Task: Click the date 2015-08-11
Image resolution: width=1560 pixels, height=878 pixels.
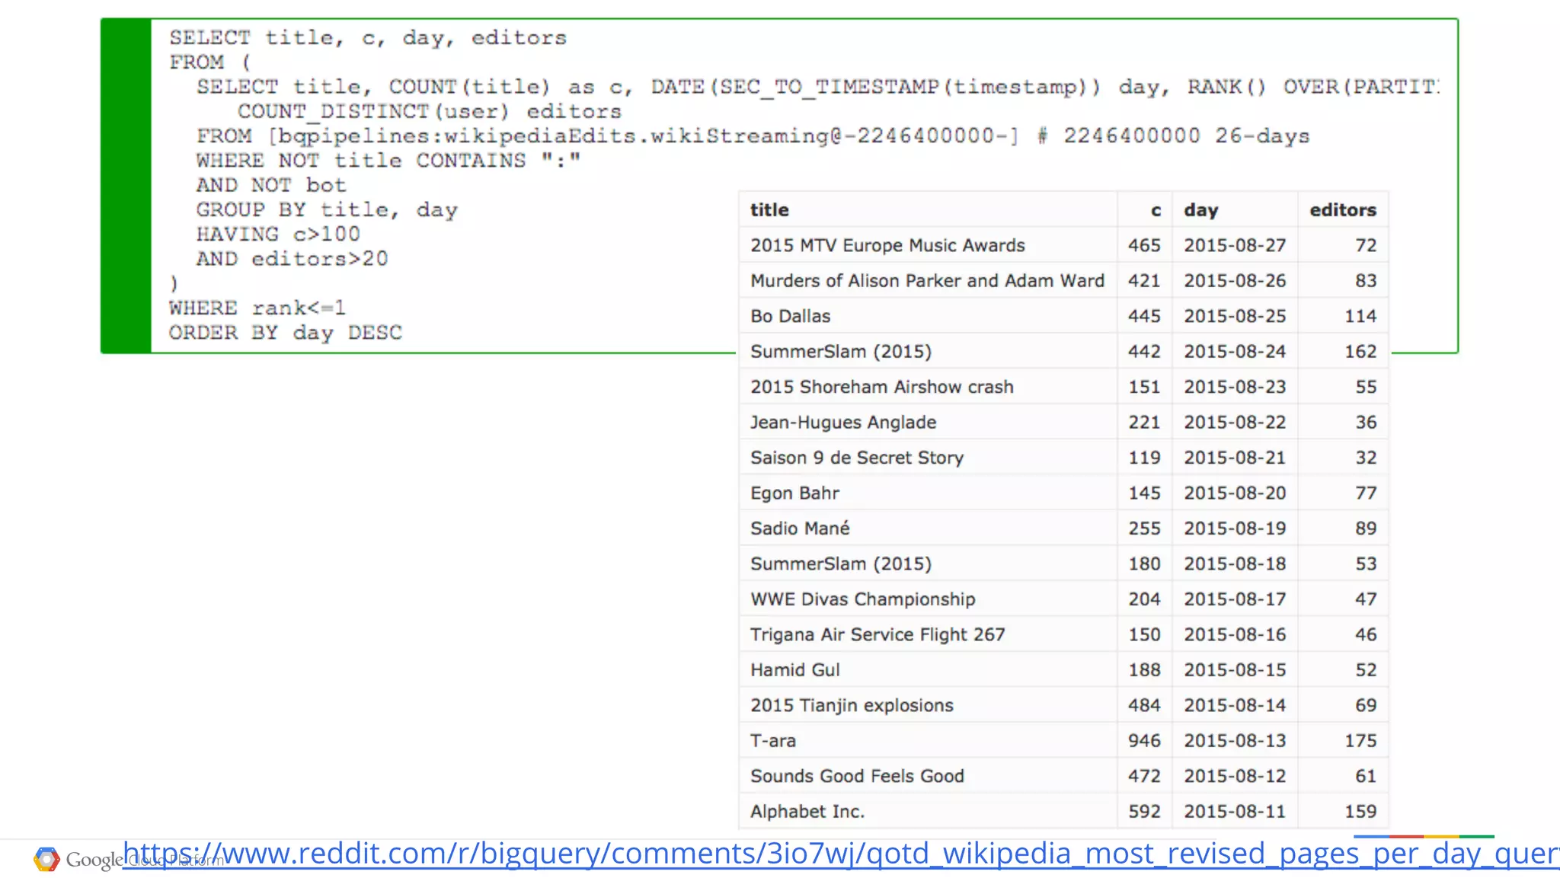Action: [x=1235, y=812]
